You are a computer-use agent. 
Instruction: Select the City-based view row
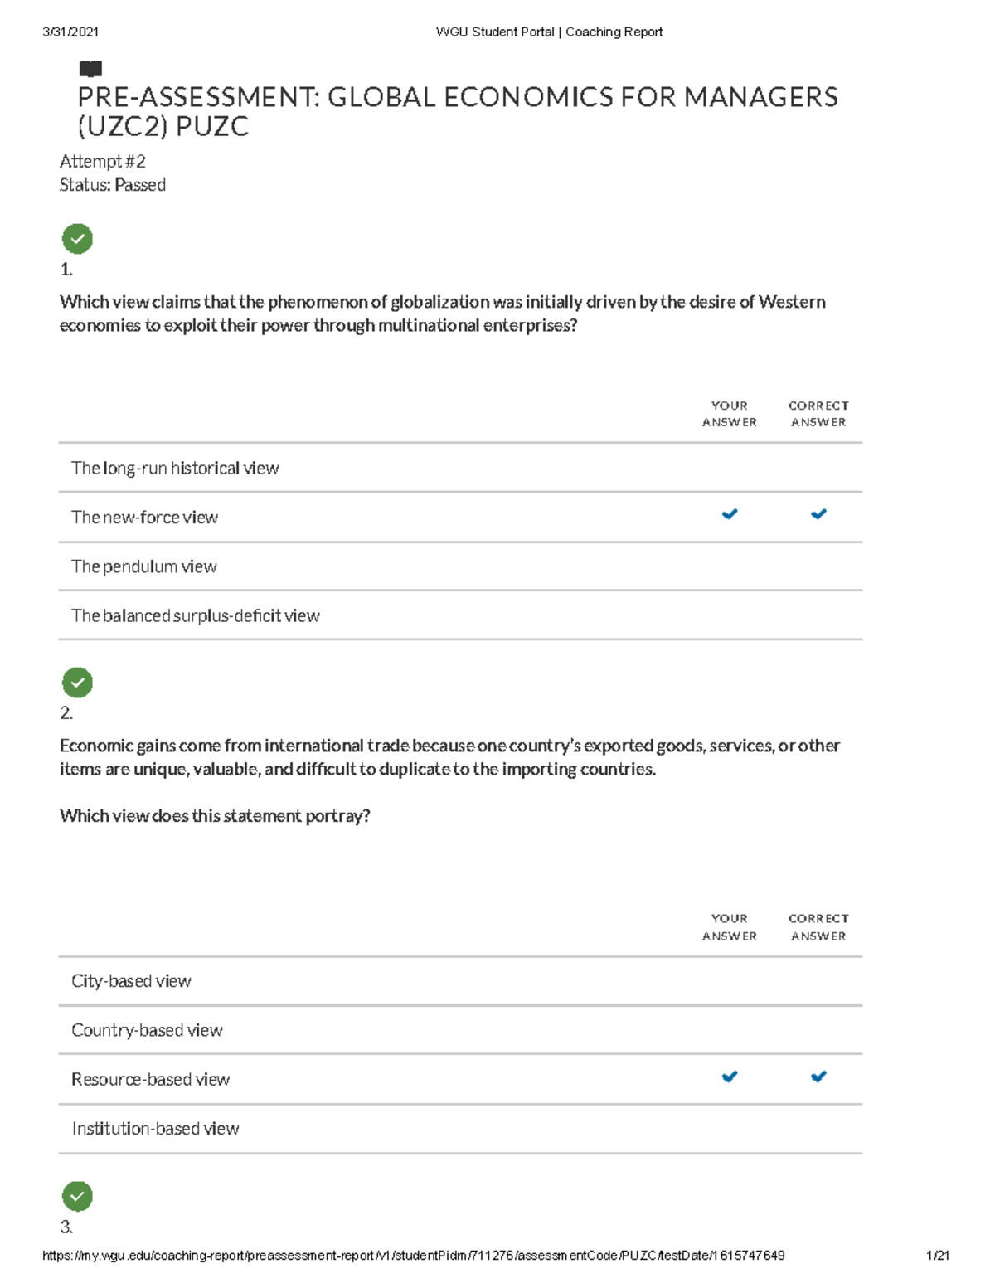pyautogui.click(x=131, y=981)
